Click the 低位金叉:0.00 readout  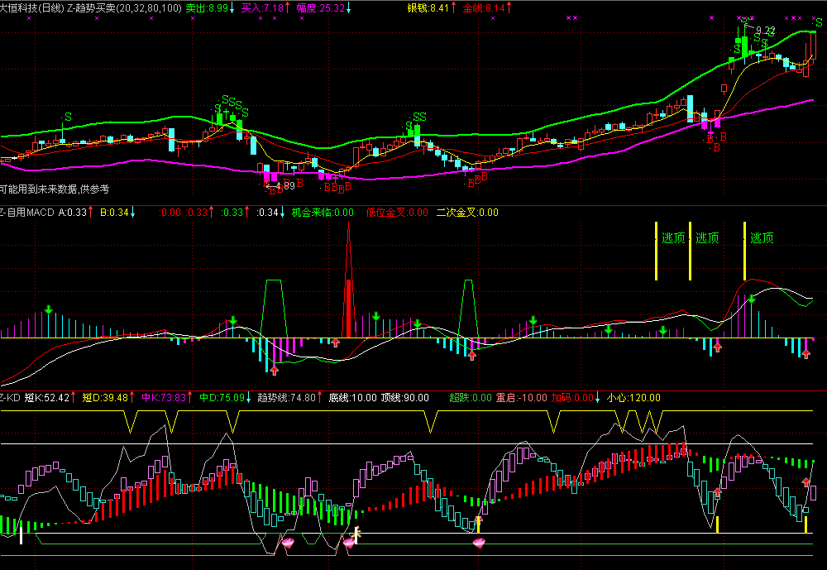click(x=397, y=212)
